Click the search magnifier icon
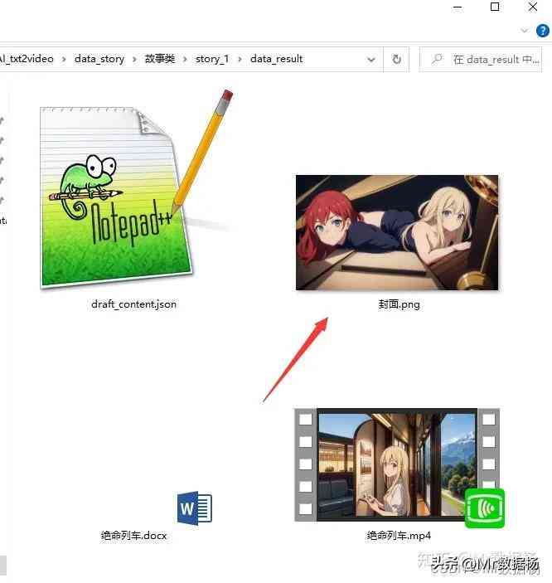 point(437,59)
